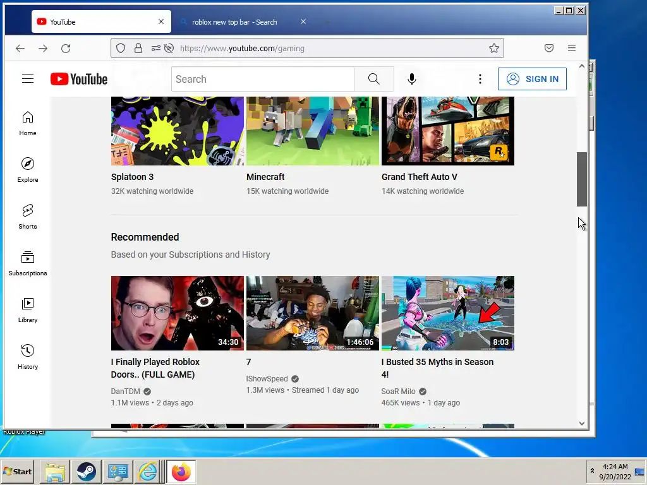The width and height of the screenshot is (647, 485).
Task: Click the Minecraft title link
Action: point(265,177)
